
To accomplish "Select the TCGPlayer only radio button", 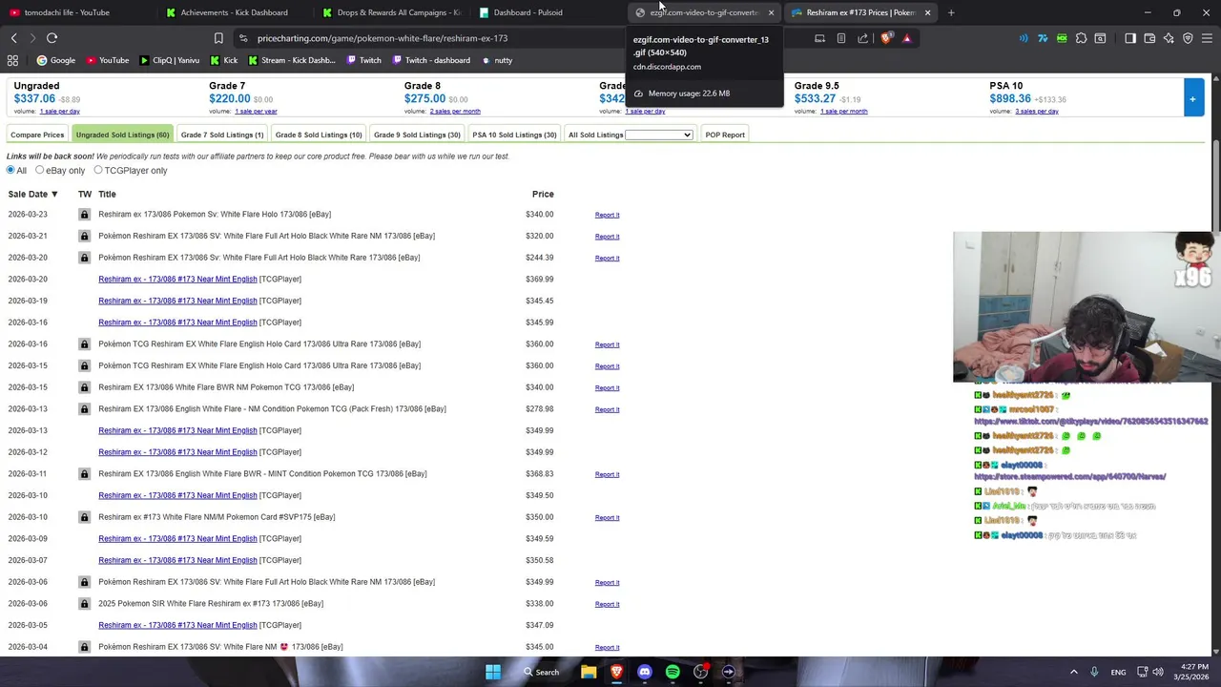I will pos(97,170).
